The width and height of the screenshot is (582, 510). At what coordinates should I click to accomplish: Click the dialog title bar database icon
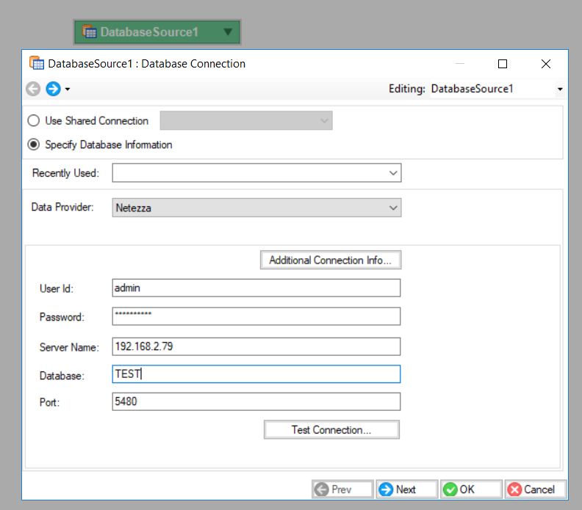pyautogui.click(x=36, y=64)
